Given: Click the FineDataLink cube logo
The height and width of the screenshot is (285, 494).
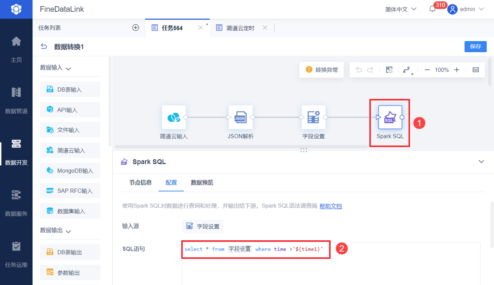Looking at the screenshot, I should (x=16, y=9).
